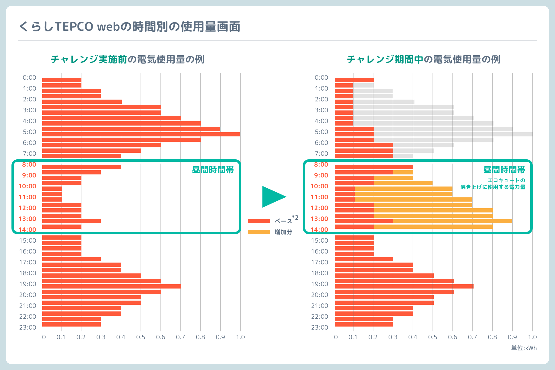Click the 17:00 label in right chart

(319, 262)
